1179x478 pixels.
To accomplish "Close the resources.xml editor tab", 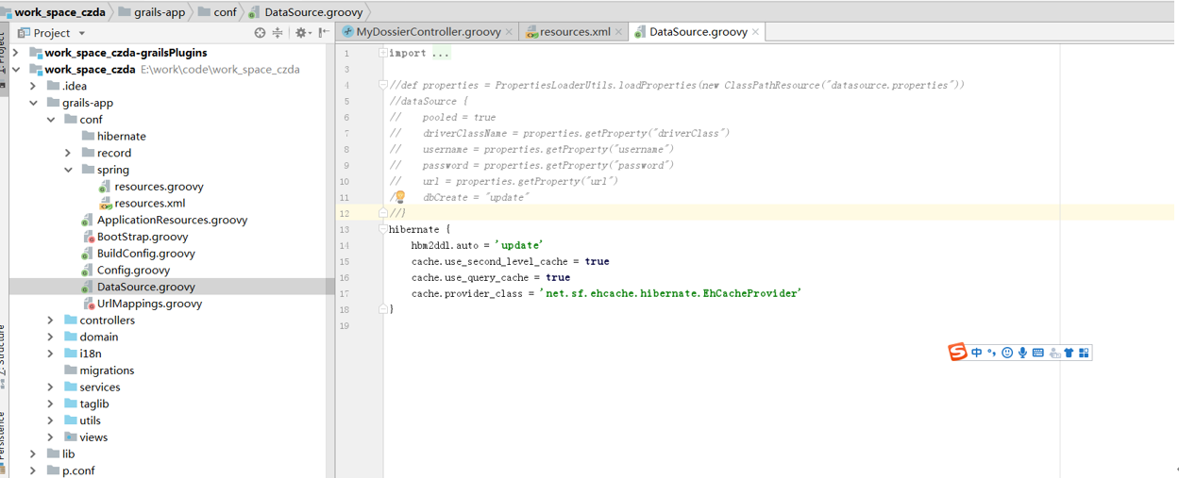I will [x=619, y=31].
